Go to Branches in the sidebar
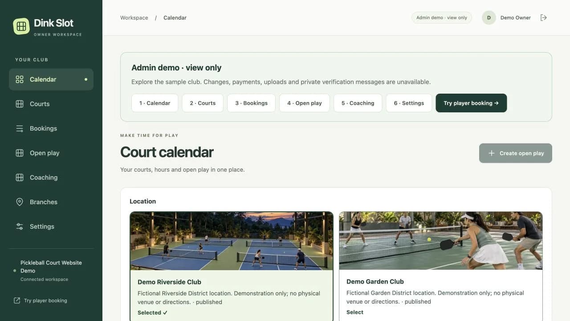The height and width of the screenshot is (321, 570). (x=51, y=202)
